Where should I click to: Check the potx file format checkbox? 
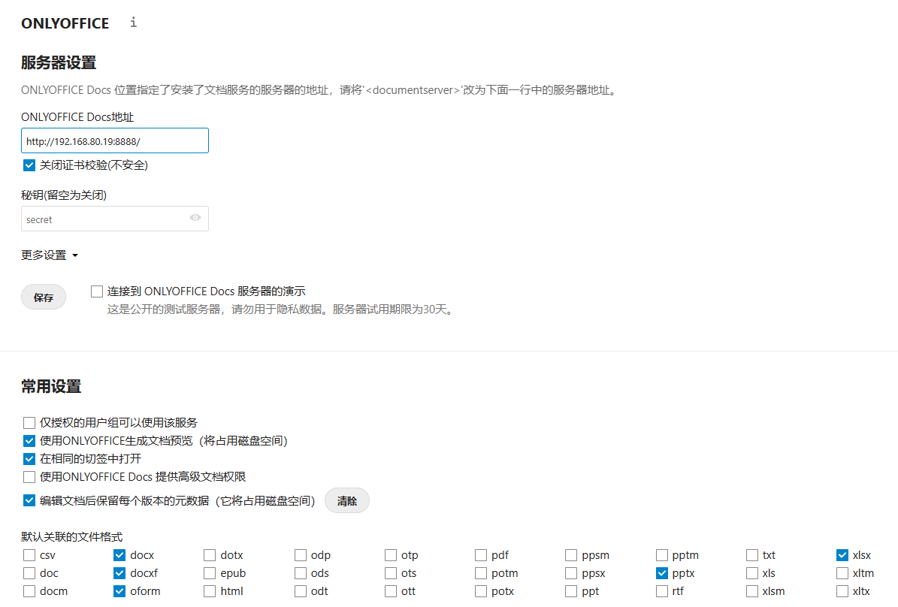click(480, 591)
